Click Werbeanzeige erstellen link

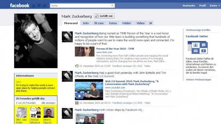[x=198, y=30]
